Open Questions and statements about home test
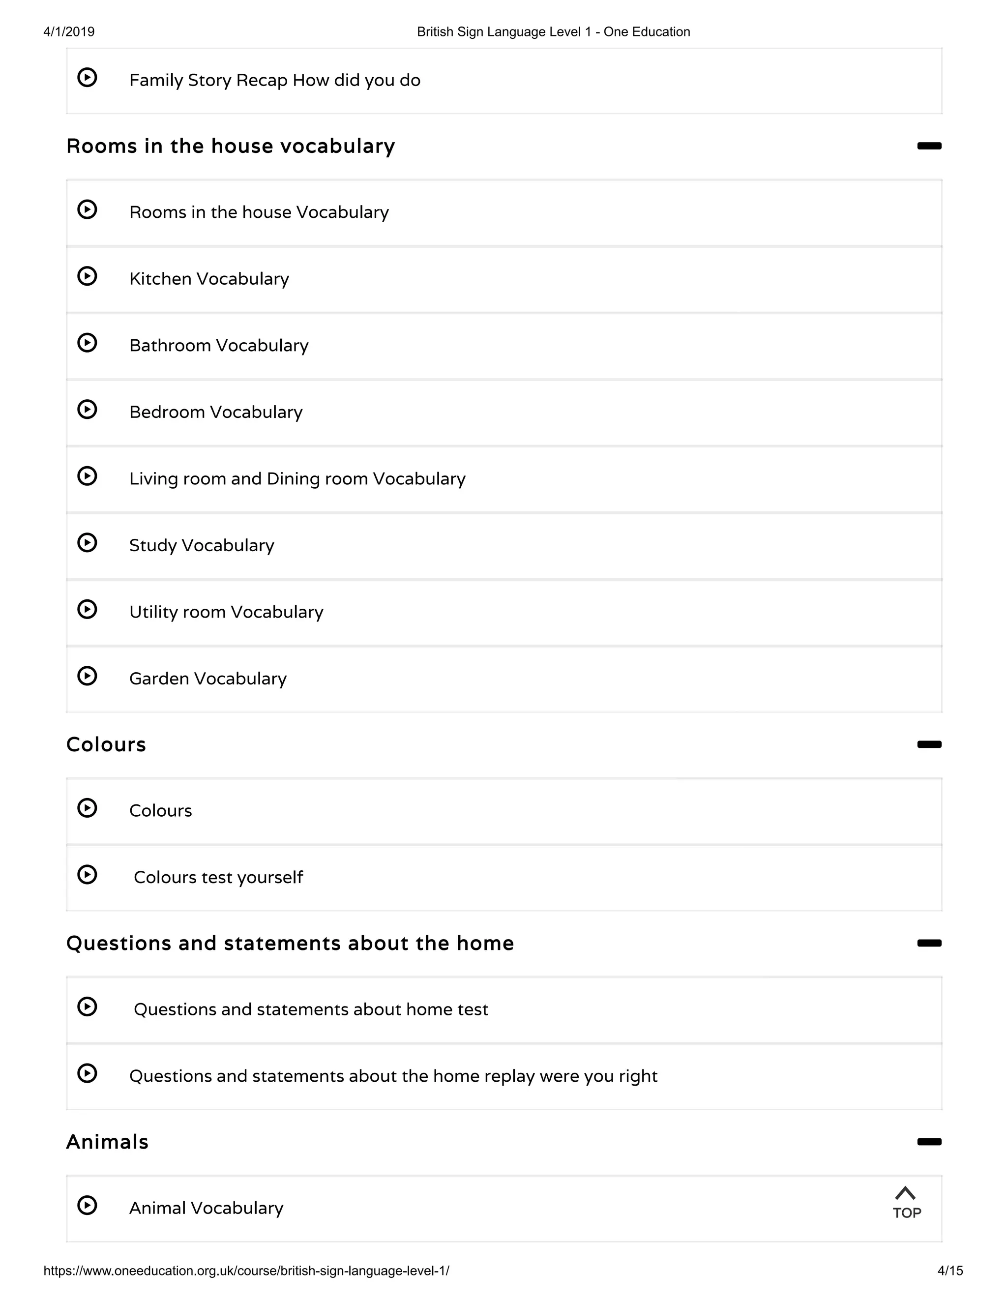 [311, 1009]
